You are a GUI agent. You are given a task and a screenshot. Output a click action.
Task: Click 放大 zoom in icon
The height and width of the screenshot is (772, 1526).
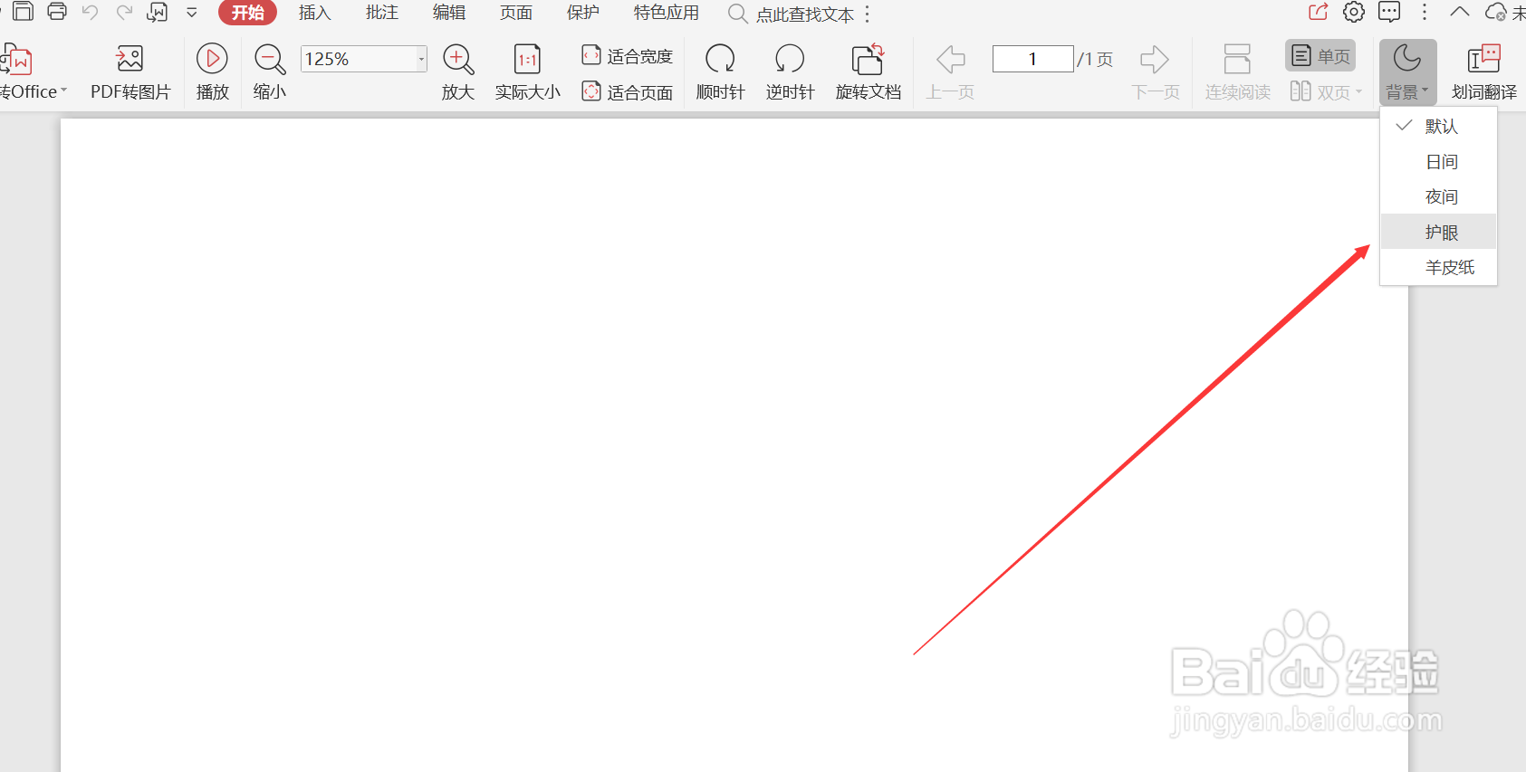pos(458,72)
